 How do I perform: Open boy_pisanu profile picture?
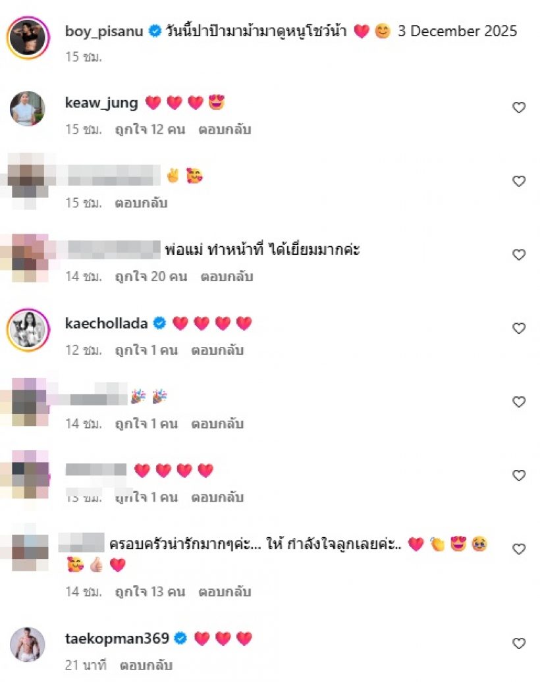point(28,38)
